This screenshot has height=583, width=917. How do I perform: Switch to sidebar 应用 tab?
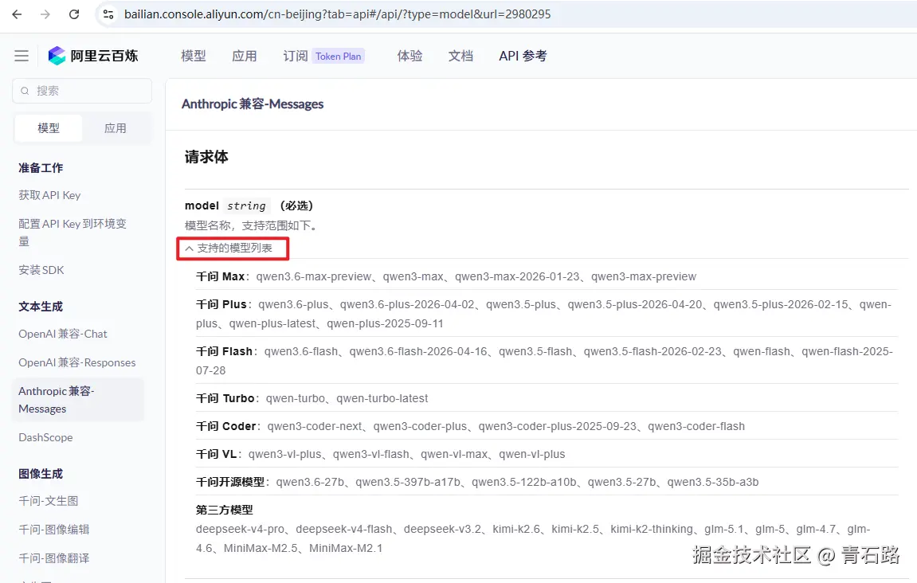116,128
